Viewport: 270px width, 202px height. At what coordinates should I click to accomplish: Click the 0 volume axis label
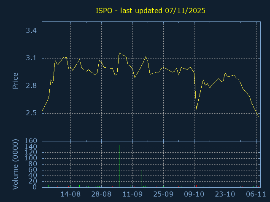(x=35, y=187)
